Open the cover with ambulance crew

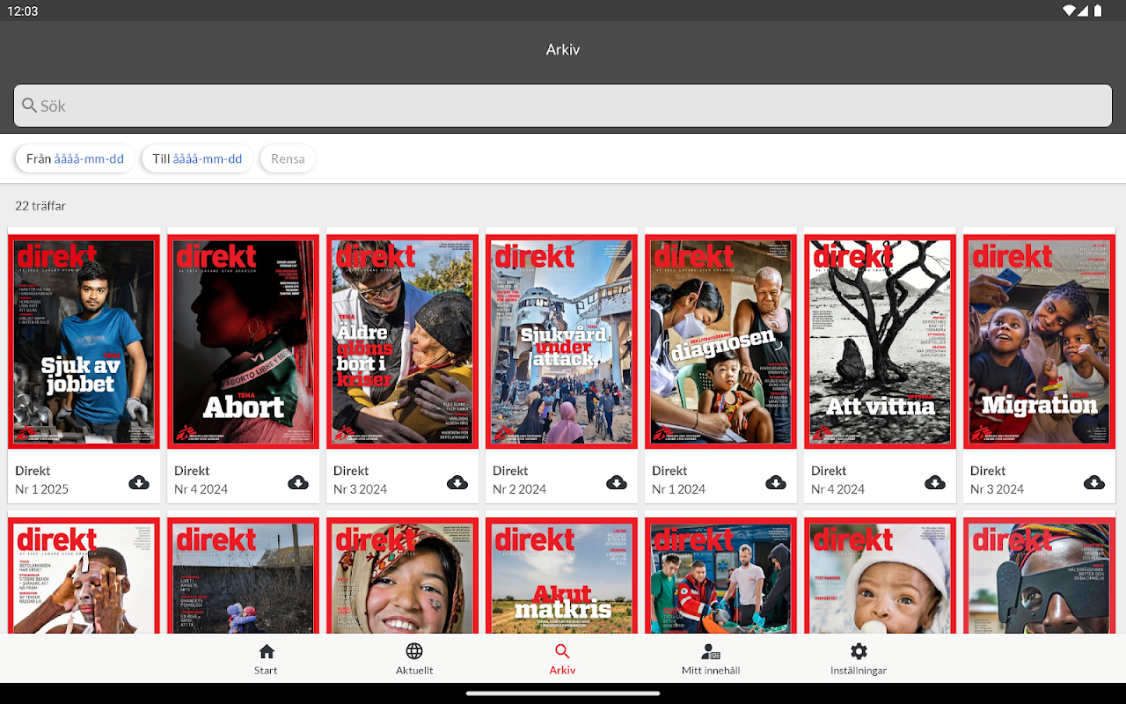721,576
